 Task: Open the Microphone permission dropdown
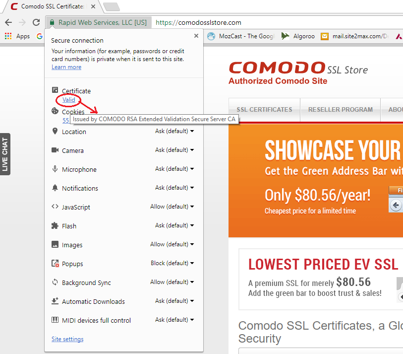(x=174, y=169)
